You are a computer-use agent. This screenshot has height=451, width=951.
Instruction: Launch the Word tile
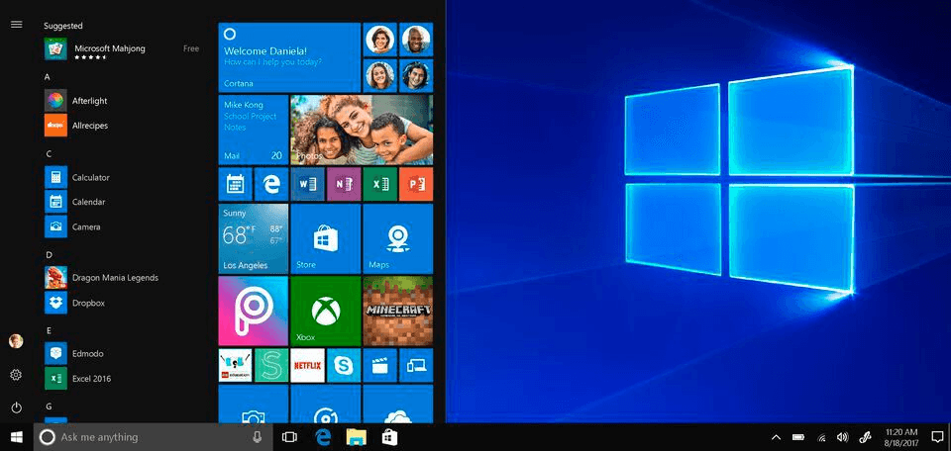(307, 184)
